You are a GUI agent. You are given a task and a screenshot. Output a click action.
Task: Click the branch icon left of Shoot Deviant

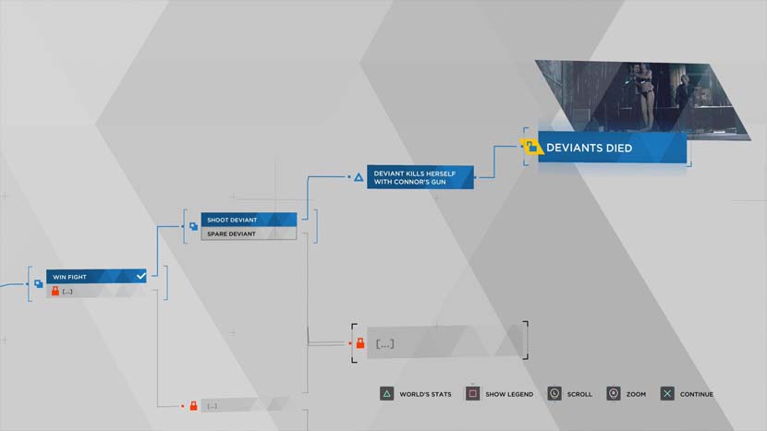coord(193,226)
